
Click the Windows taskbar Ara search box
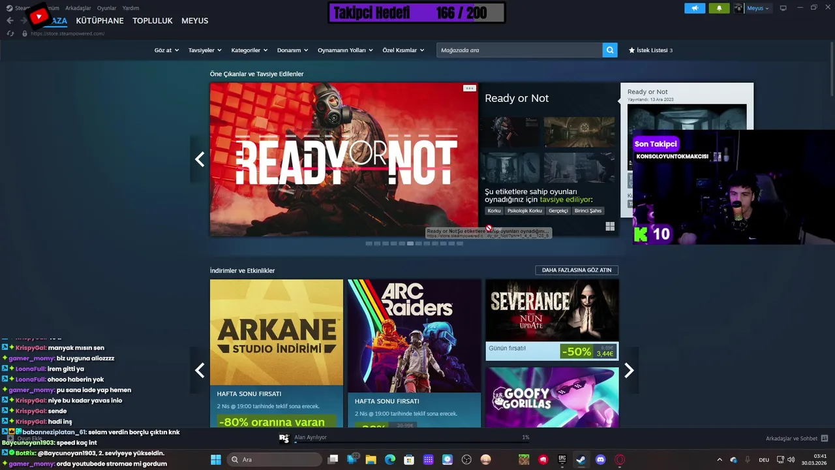pyautogui.click(x=274, y=460)
